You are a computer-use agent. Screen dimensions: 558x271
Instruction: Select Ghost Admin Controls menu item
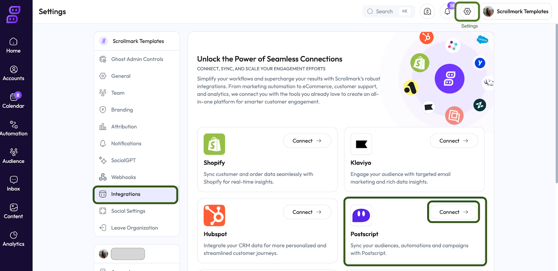click(137, 59)
